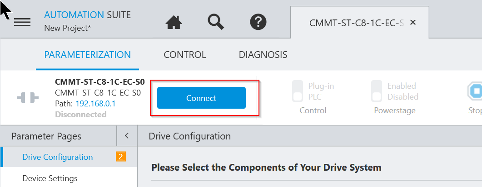Select the PARAMETERIZATION tab
The image size is (482, 187).
(x=88, y=55)
